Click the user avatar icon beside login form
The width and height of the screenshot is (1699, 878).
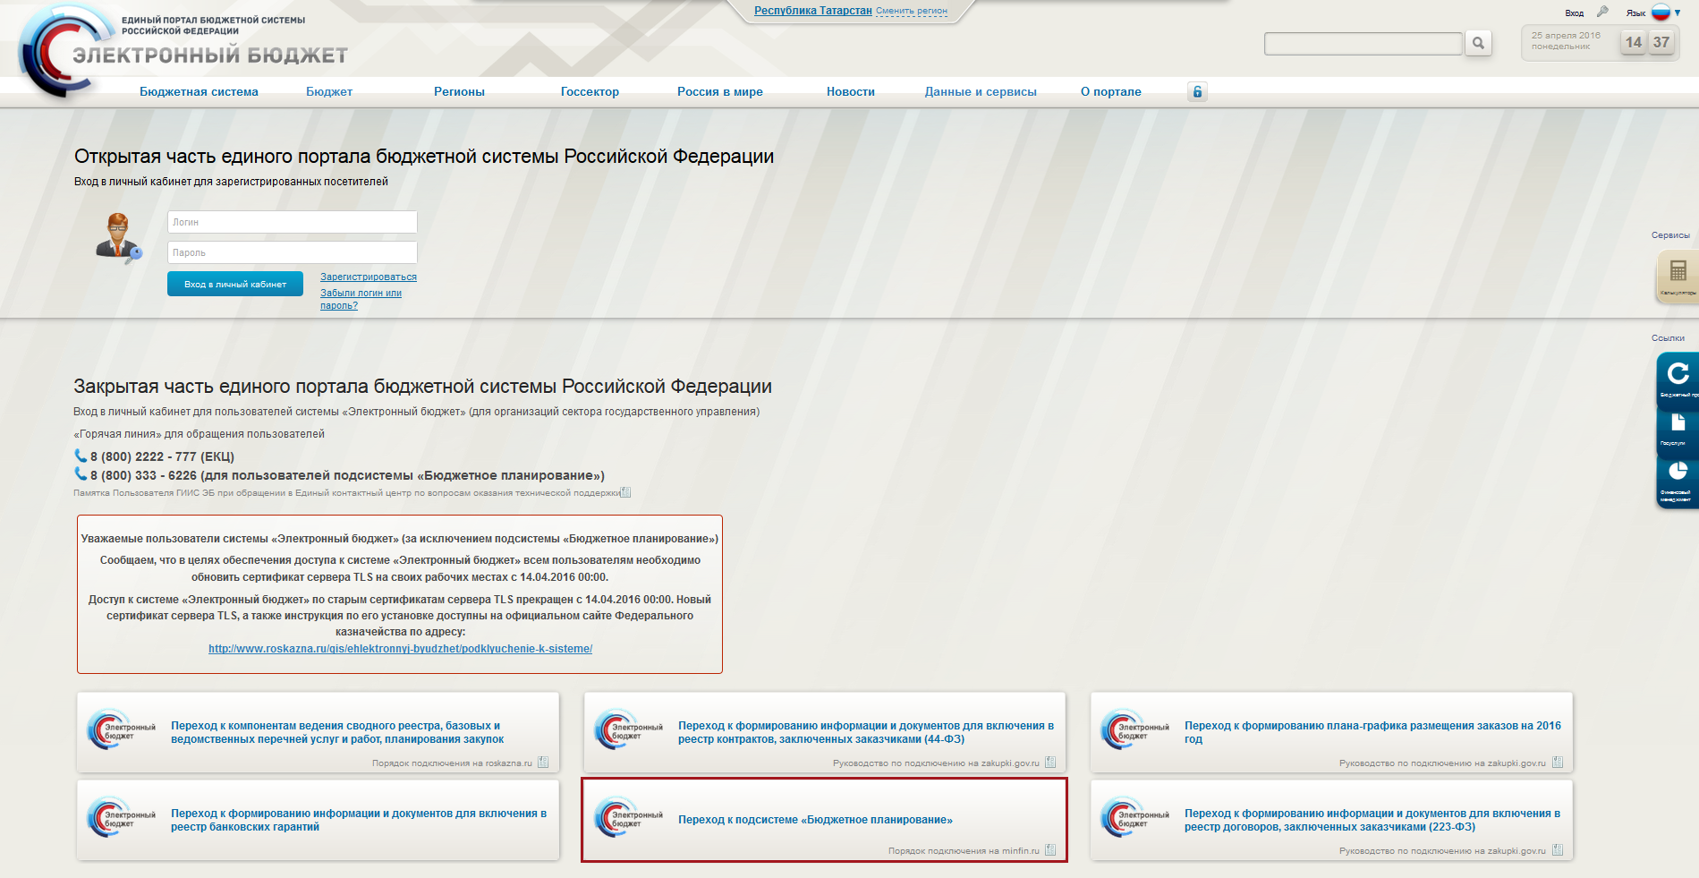(118, 238)
